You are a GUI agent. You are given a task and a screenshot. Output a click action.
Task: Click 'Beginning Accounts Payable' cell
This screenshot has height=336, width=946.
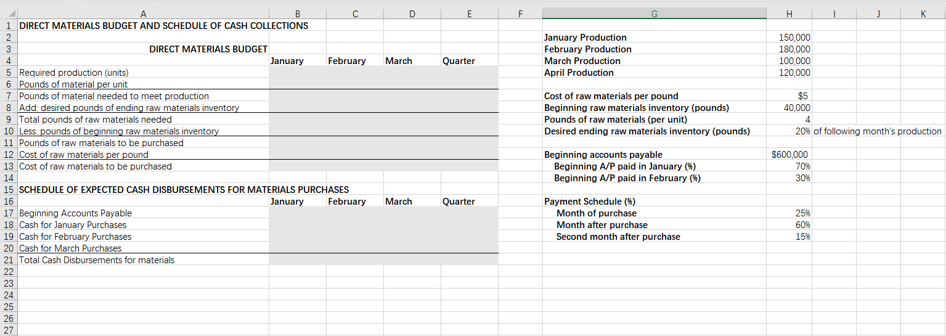76,213
